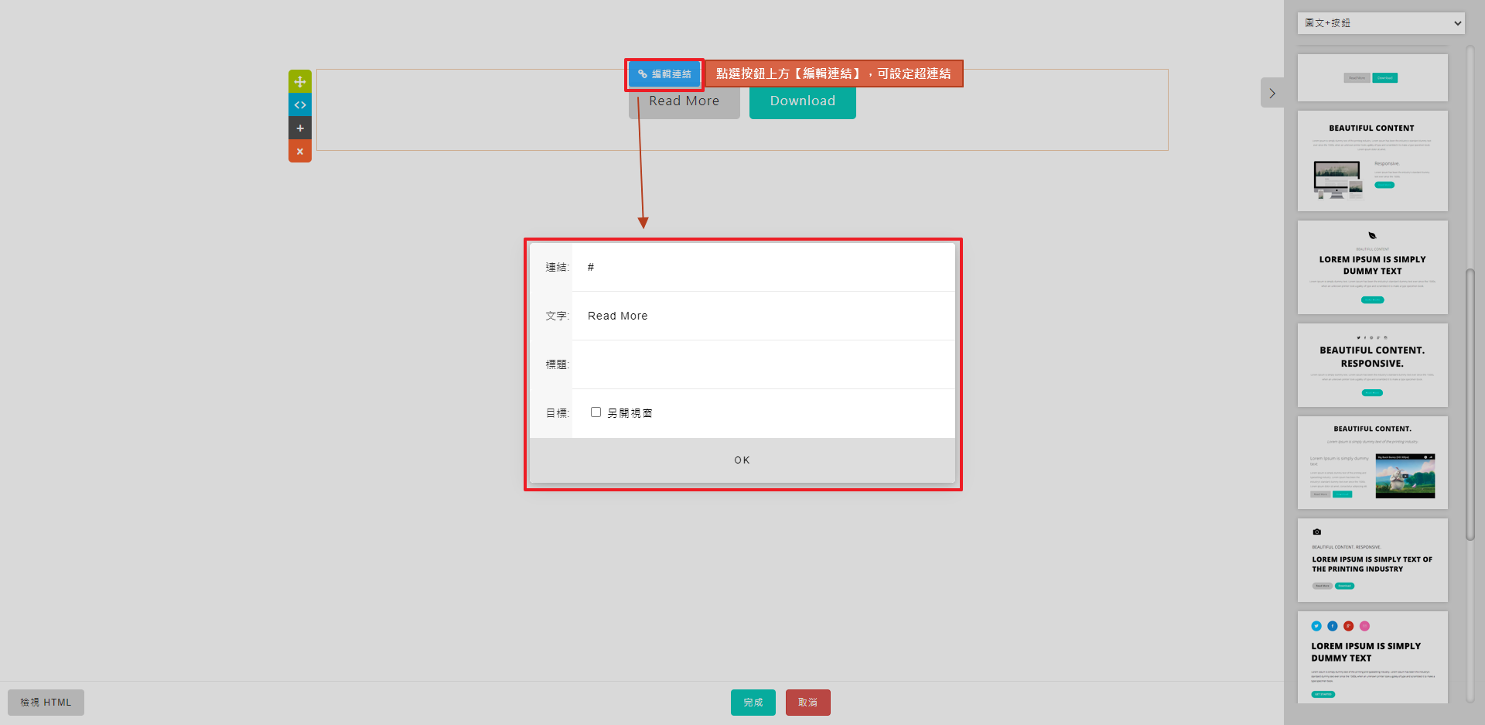
Task: Pick the snippet with social media icons
Action: pyautogui.click(x=1372, y=657)
